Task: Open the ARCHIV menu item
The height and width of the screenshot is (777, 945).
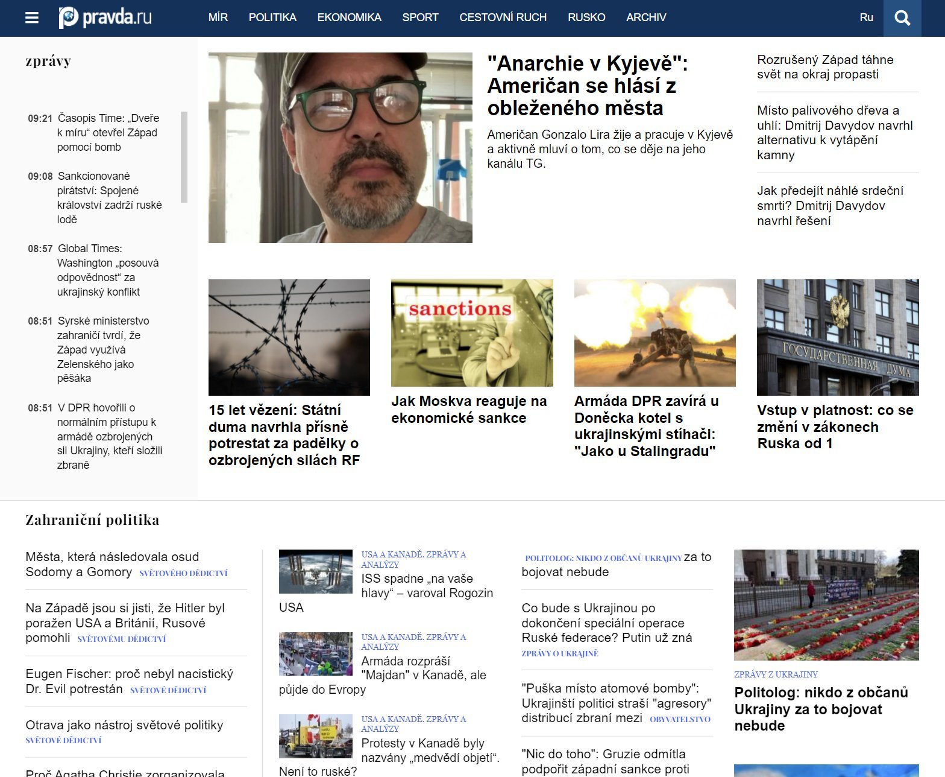Action: click(x=646, y=17)
